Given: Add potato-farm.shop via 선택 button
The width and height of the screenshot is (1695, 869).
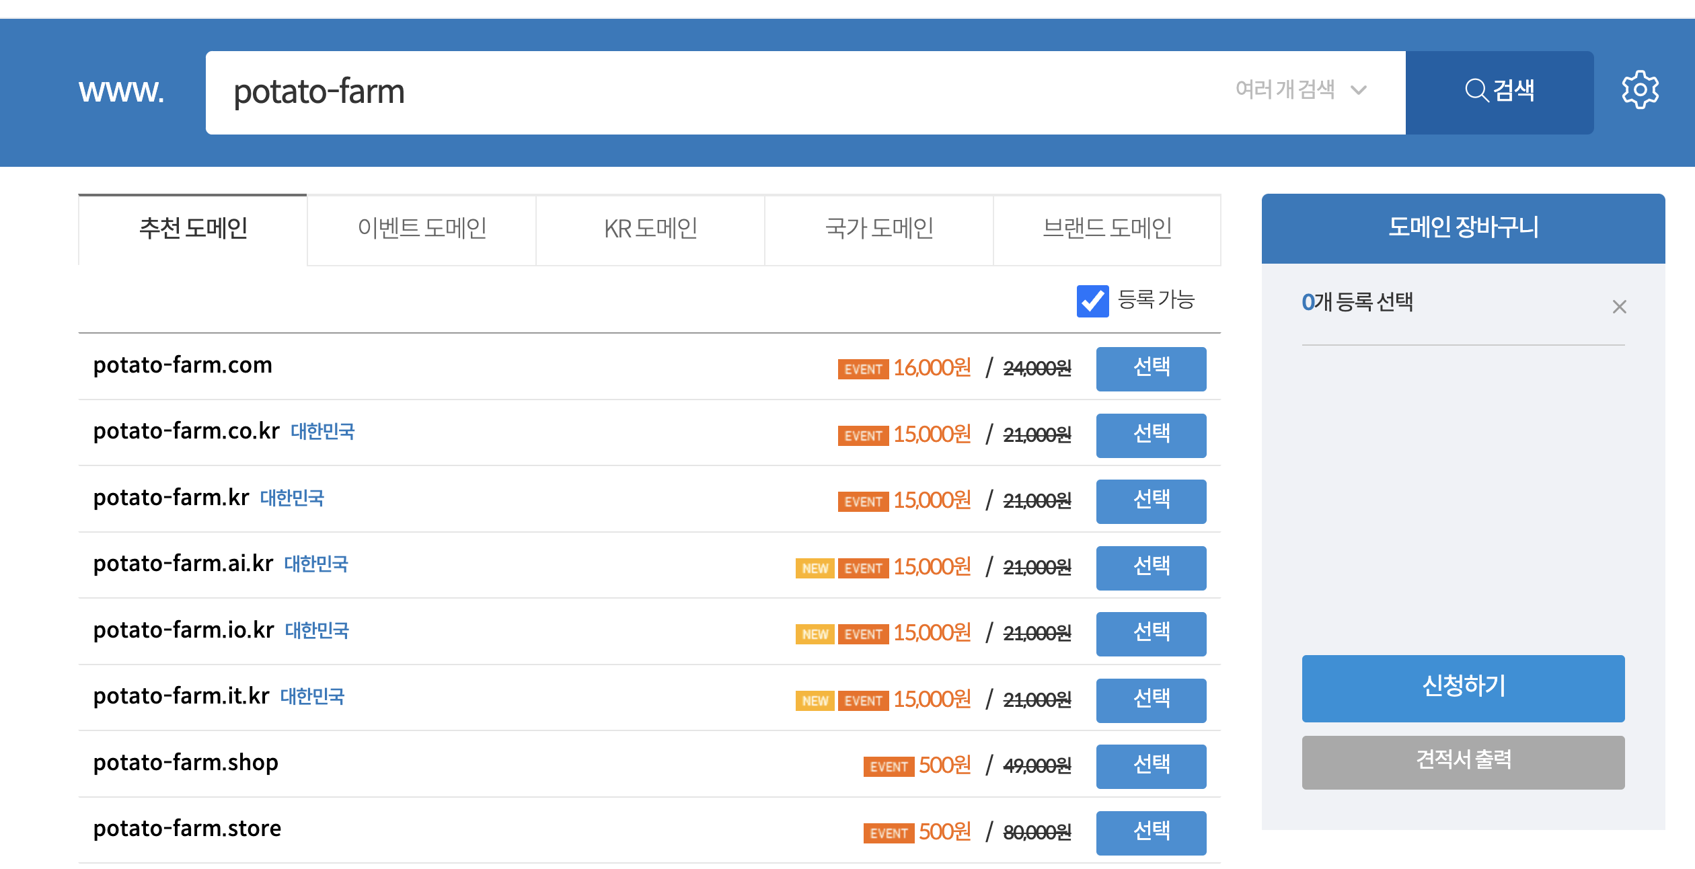Looking at the screenshot, I should tap(1151, 766).
